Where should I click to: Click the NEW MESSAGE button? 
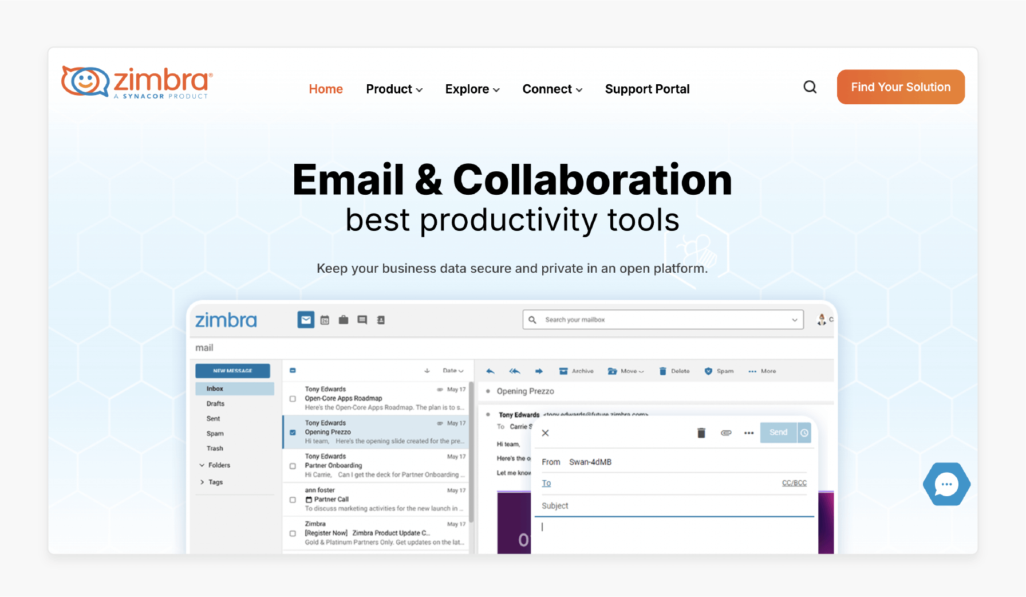pyautogui.click(x=232, y=371)
